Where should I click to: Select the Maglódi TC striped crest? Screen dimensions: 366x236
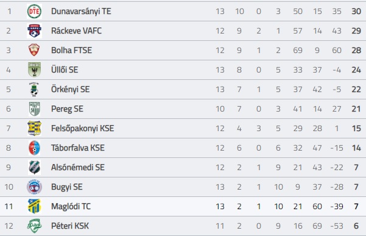point(34,206)
